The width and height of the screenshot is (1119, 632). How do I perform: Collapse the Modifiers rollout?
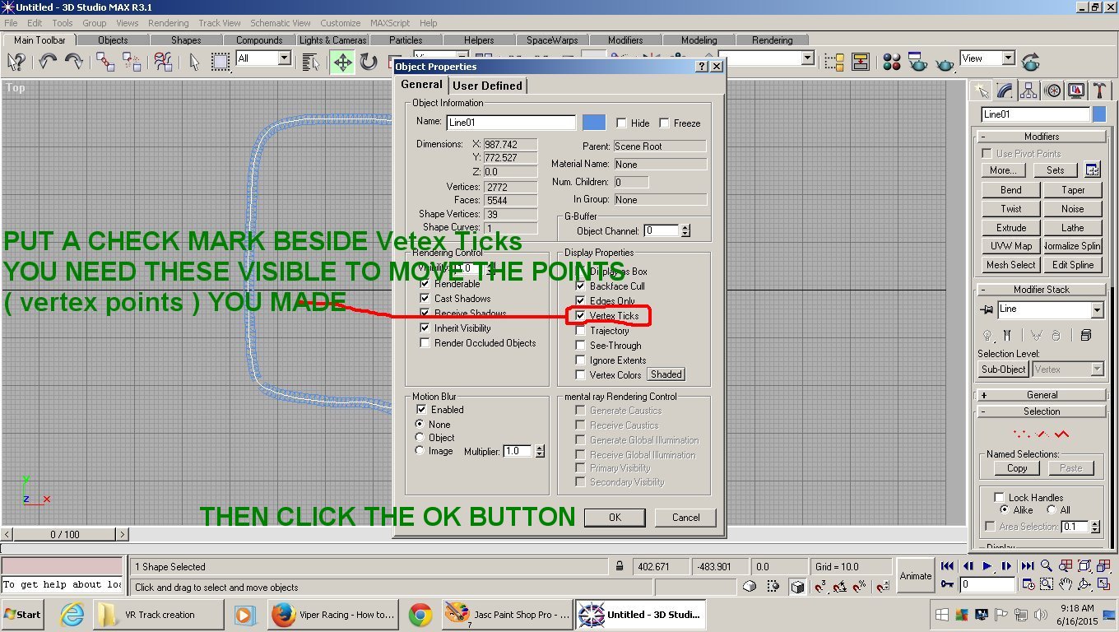(x=1042, y=137)
